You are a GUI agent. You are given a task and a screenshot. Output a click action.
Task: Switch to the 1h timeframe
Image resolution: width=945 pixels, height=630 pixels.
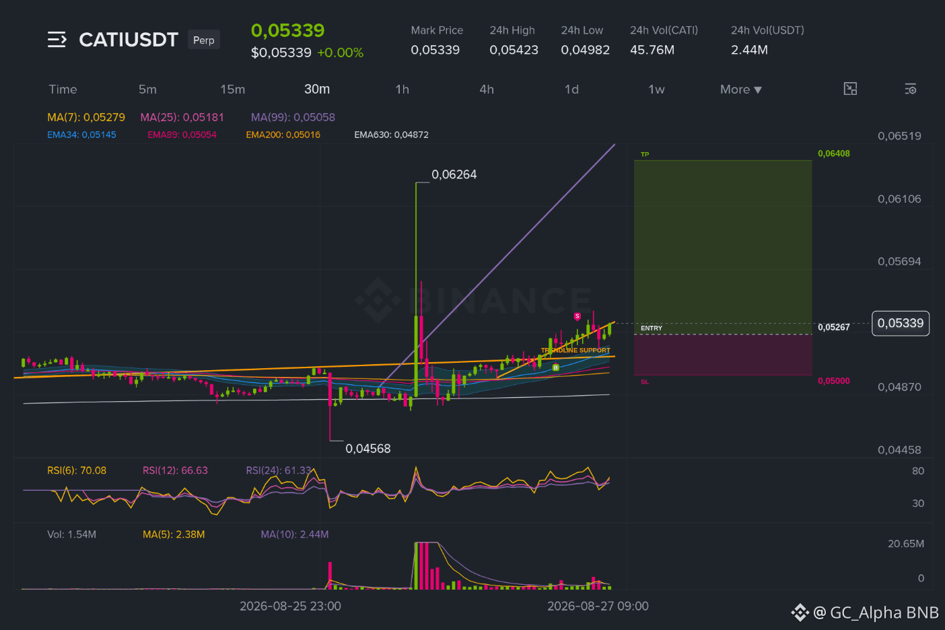point(402,90)
